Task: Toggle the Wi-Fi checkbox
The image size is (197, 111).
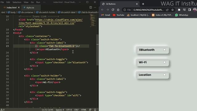Action: [x=164, y=62]
